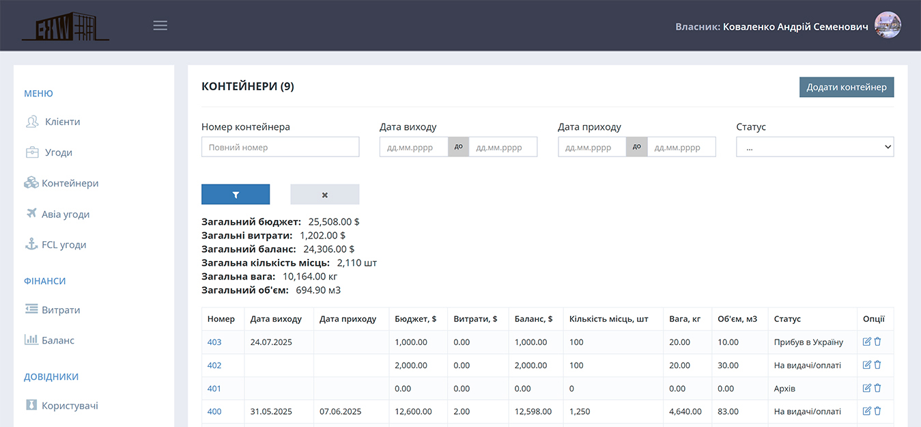Open container number 403 link

tap(214, 342)
